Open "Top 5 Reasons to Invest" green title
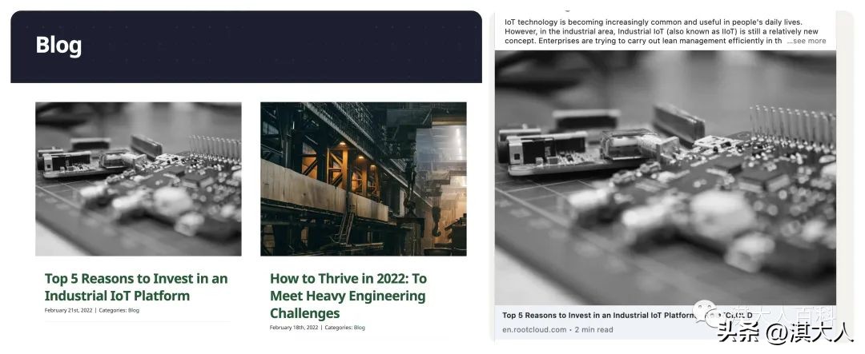Viewport: 865px width, 354px height. [136, 287]
